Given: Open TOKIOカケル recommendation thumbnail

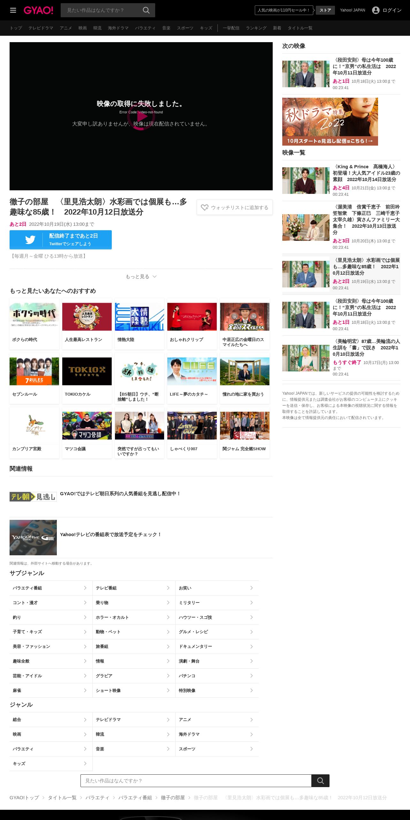Looking at the screenshot, I should 87,371.
